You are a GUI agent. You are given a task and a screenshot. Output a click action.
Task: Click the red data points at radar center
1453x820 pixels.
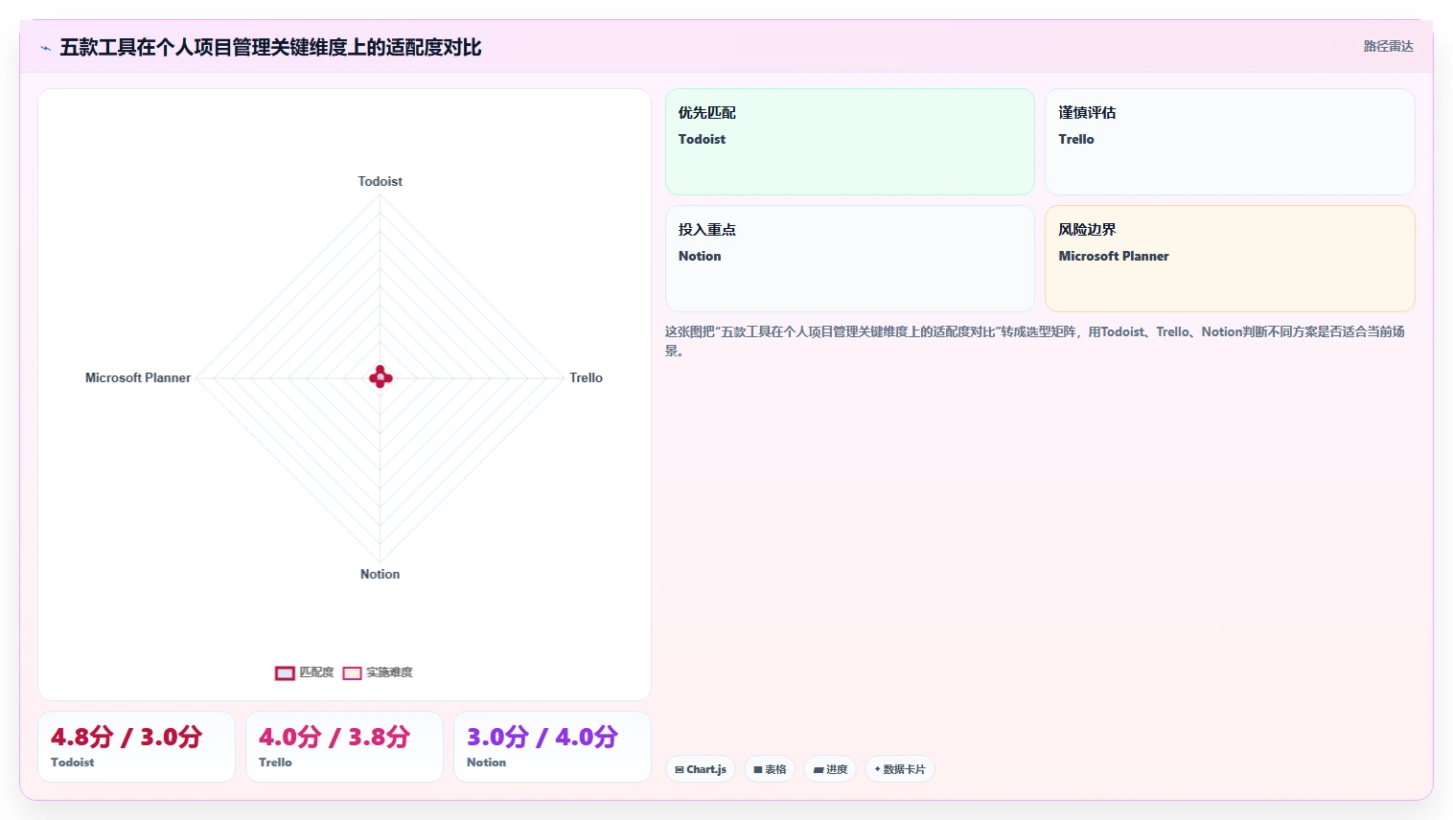click(x=381, y=377)
